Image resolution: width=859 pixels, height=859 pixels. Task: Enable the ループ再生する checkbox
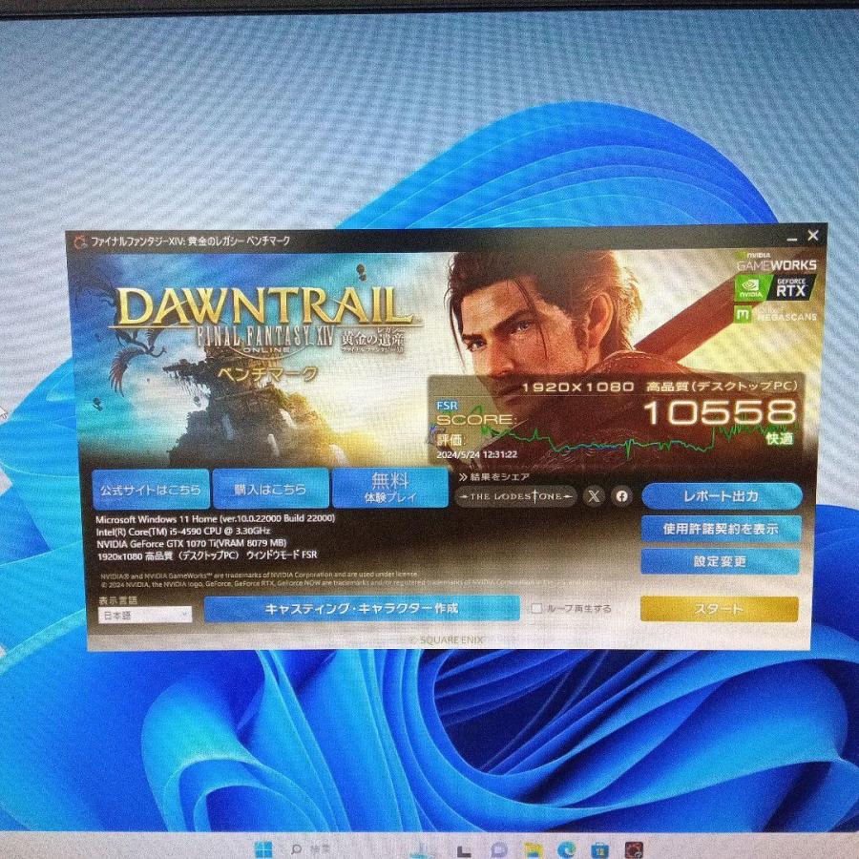(536, 610)
